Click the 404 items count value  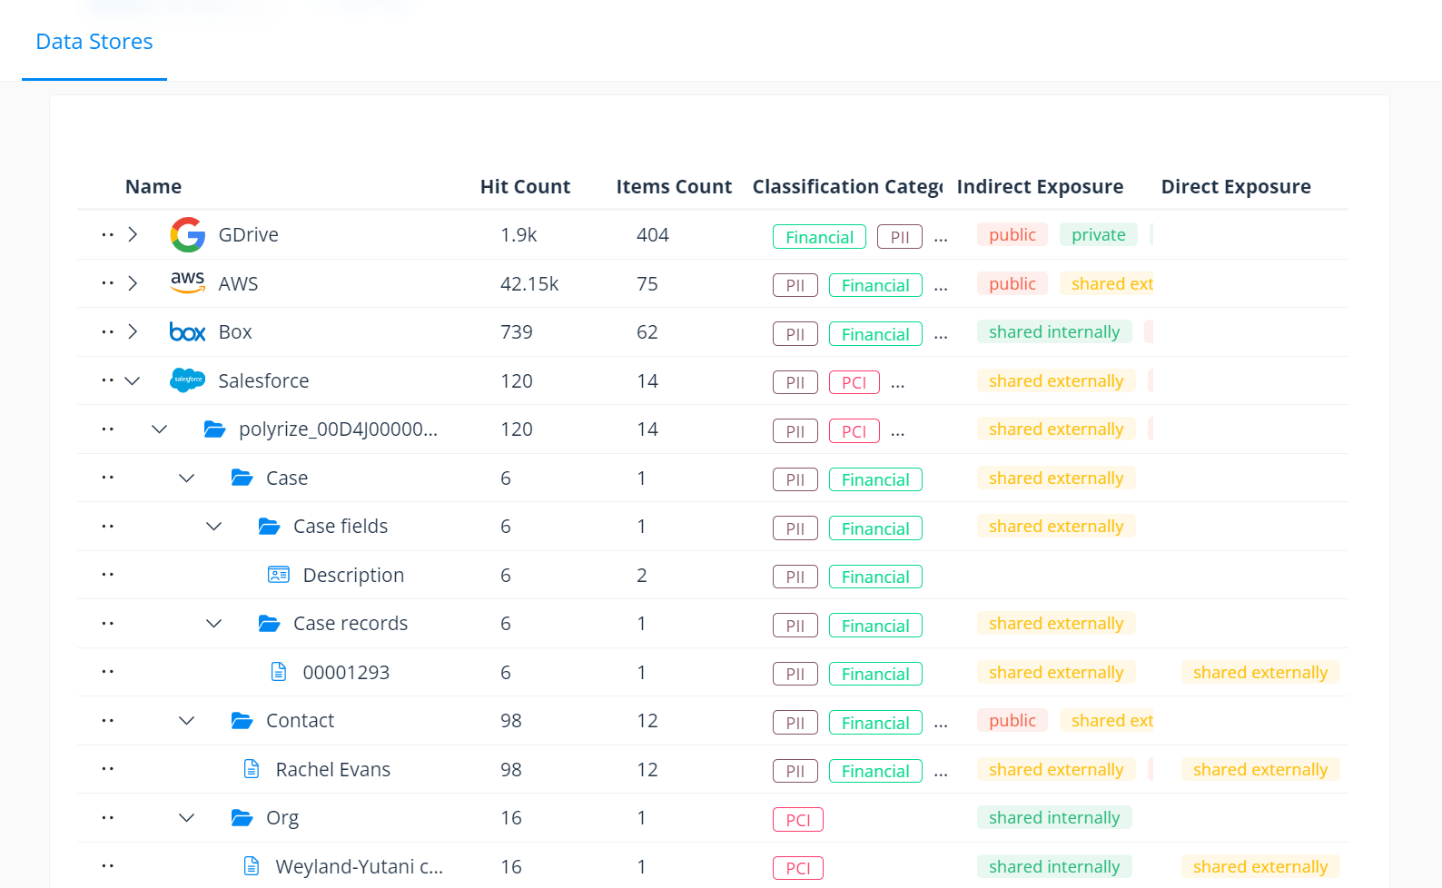tap(653, 234)
